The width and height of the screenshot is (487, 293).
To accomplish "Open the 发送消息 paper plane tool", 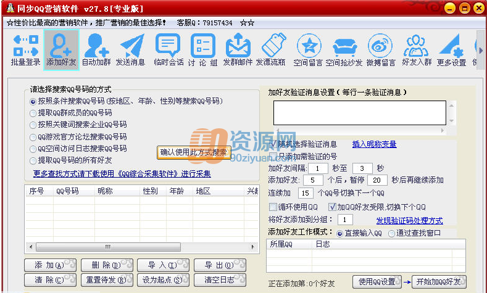I will coord(130,51).
